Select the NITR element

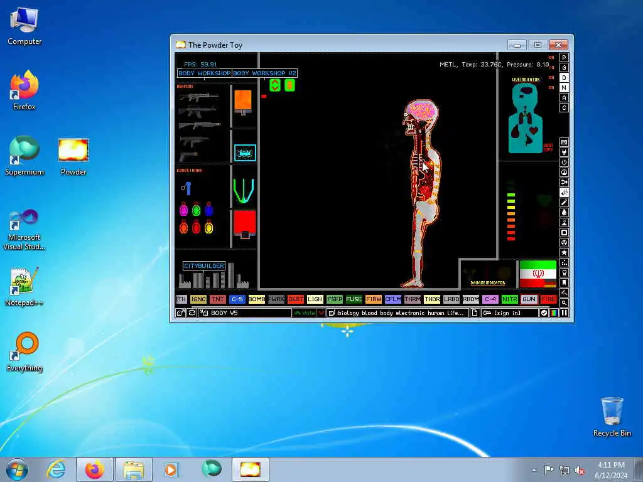[x=510, y=299]
